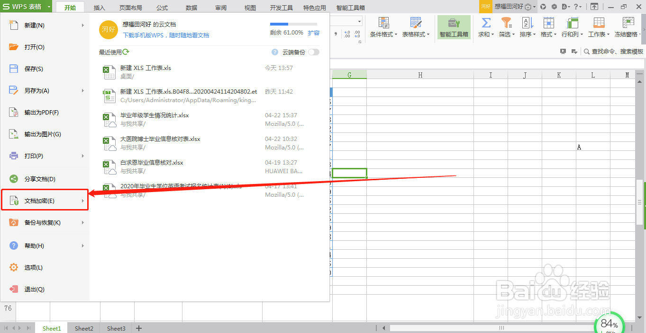Click the cloud storage usage progress bar
The height and width of the screenshot is (333, 646).
click(293, 24)
